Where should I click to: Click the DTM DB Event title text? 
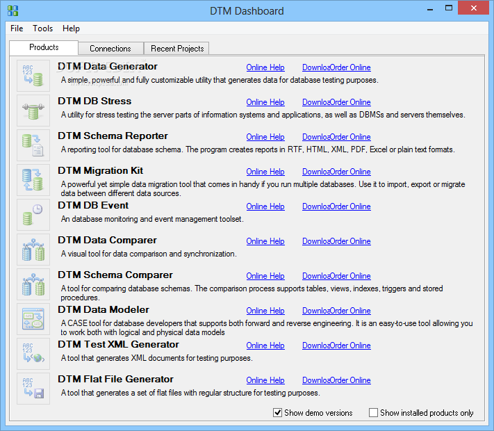pos(93,205)
